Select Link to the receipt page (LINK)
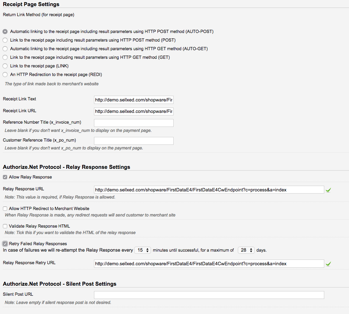 (x=5, y=66)
